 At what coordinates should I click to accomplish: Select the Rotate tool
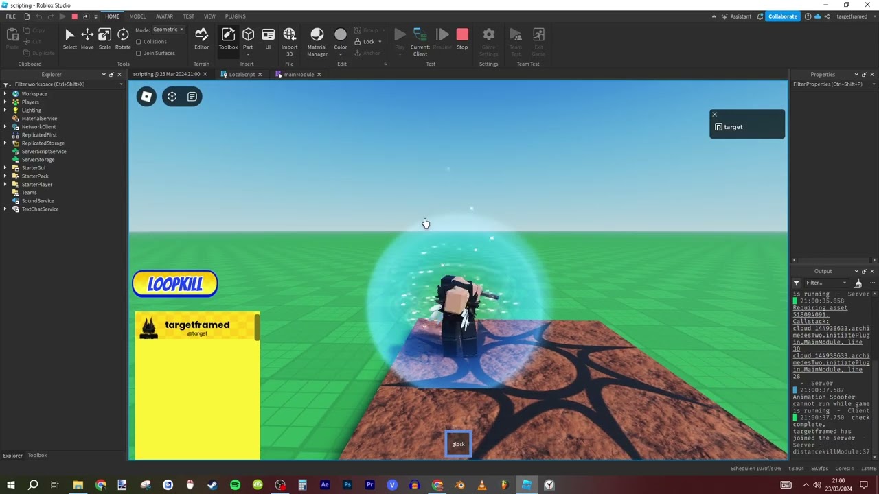pyautogui.click(x=123, y=38)
